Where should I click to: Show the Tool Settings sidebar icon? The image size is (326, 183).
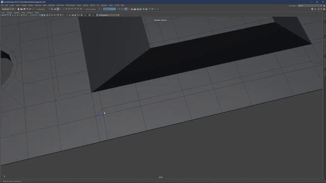click(321, 9)
